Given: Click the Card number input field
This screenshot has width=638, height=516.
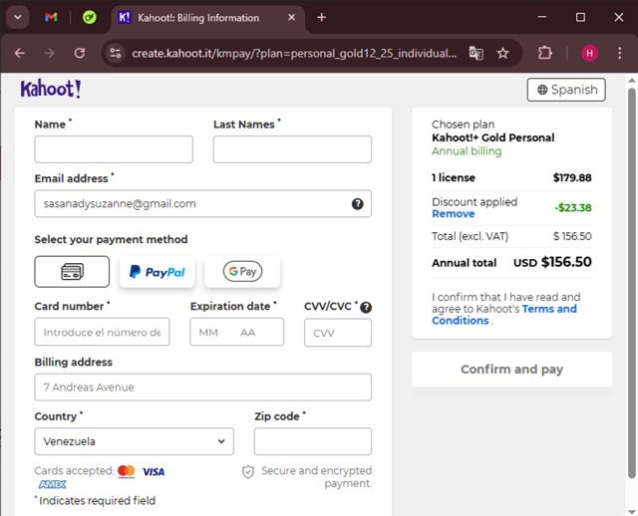Looking at the screenshot, I should coord(102,333).
